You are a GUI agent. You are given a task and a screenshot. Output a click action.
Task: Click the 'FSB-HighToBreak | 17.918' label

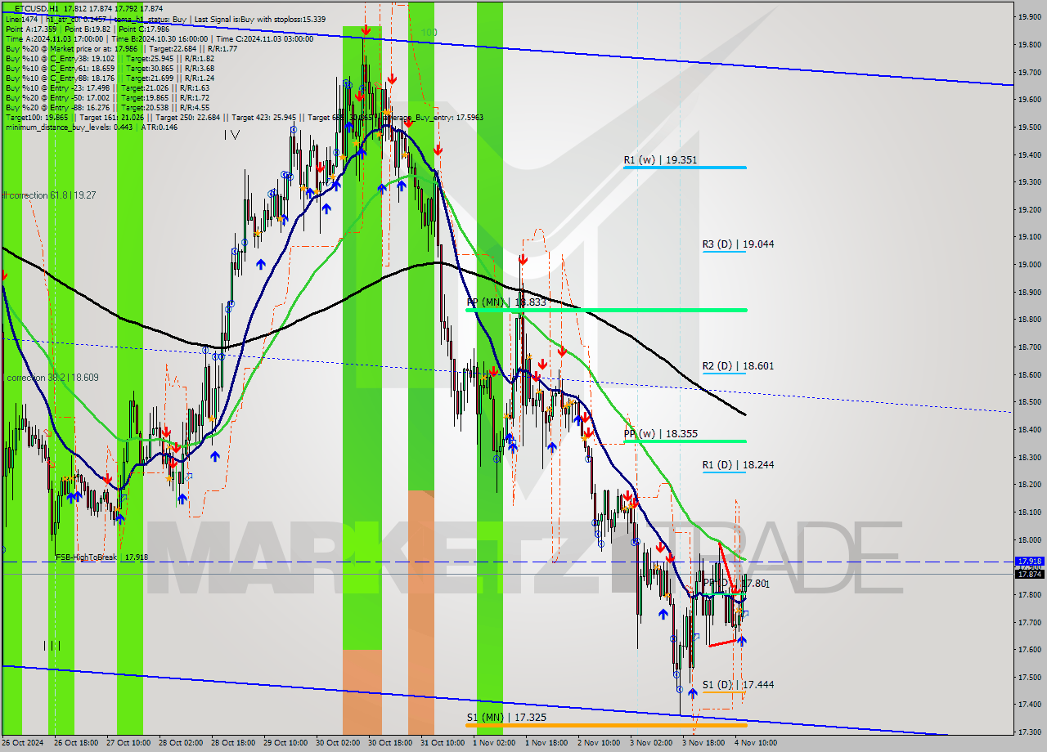pos(102,557)
